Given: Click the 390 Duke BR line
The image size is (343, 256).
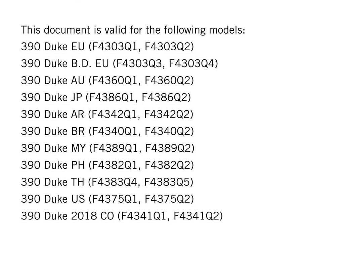Looking at the screenshot, I should tap(108, 131).
